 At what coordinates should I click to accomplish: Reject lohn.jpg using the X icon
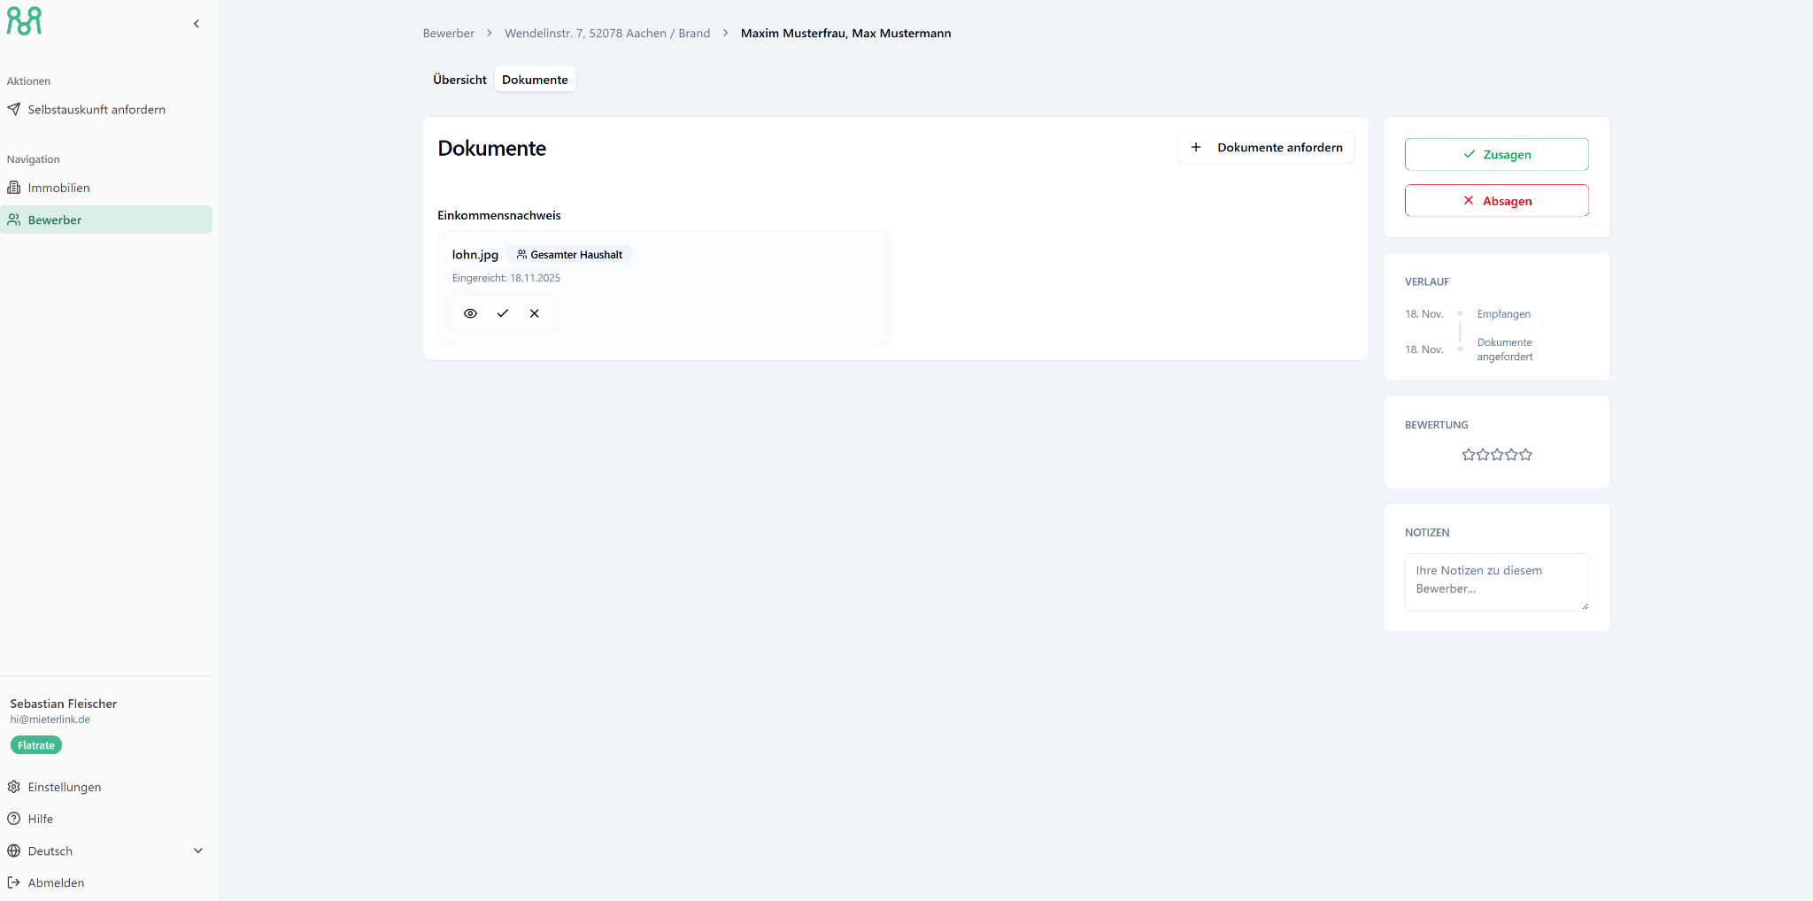coord(535,313)
